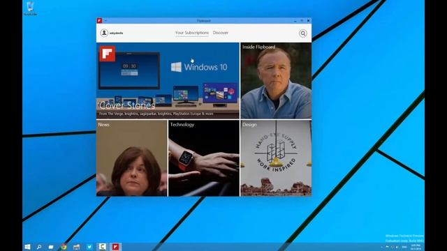Image resolution: width=447 pixels, height=251 pixels.
Task: Open Task View on the taskbar
Action: point(51,247)
